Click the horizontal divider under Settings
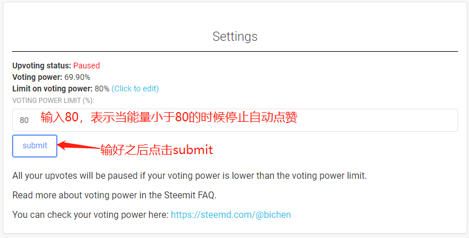The image size is (469, 238). (x=235, y=52)
